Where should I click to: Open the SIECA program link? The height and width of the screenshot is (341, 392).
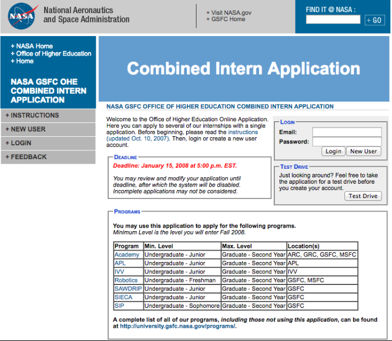(x=123, y=297)
